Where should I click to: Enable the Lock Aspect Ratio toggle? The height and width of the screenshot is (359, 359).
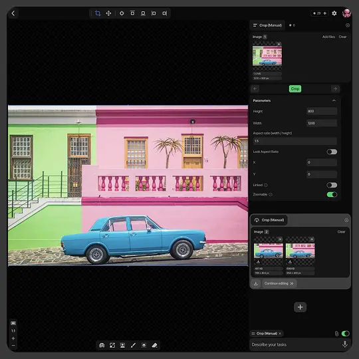tap(332, 152)
